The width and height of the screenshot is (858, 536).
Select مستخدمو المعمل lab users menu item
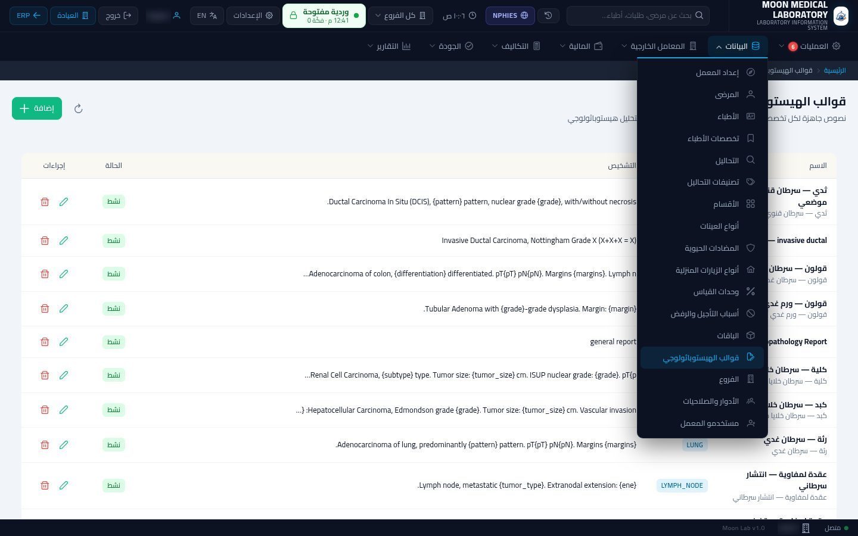[x=702, y=423]
